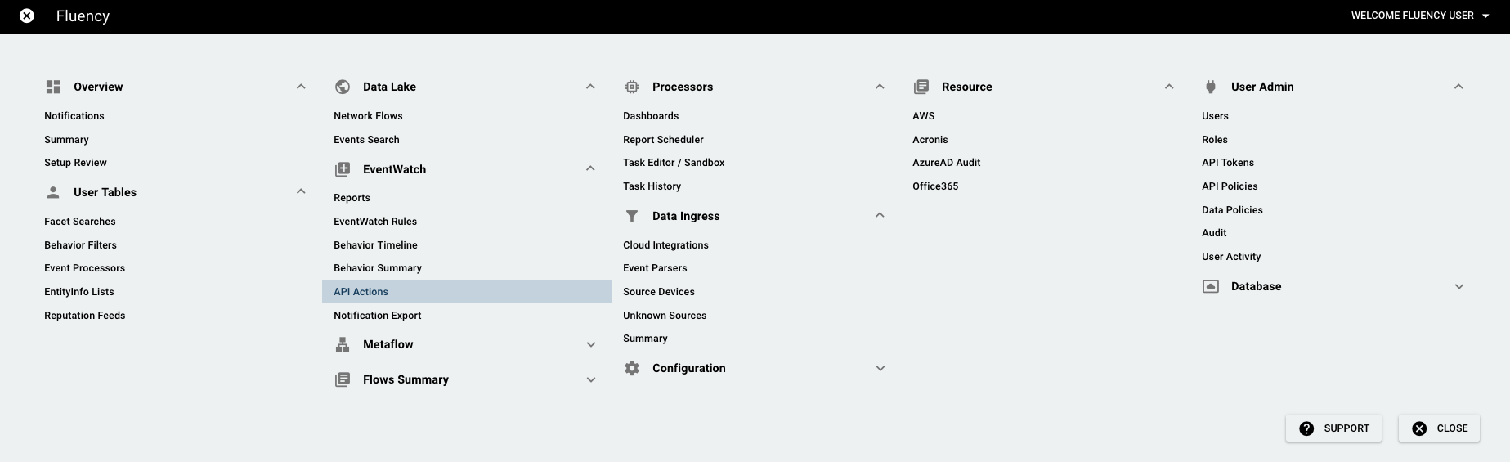The width and height of the screenshot is (1510, 462).
Task: Click the Metaflow hierarchy icon
Action: click(x=343, y=344)
